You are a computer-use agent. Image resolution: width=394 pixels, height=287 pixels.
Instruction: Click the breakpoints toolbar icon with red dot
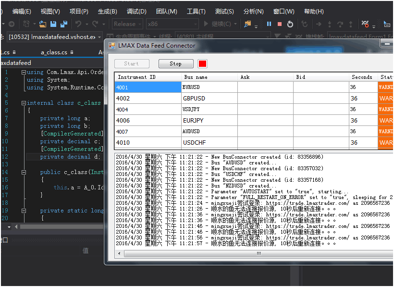[365, 24]
